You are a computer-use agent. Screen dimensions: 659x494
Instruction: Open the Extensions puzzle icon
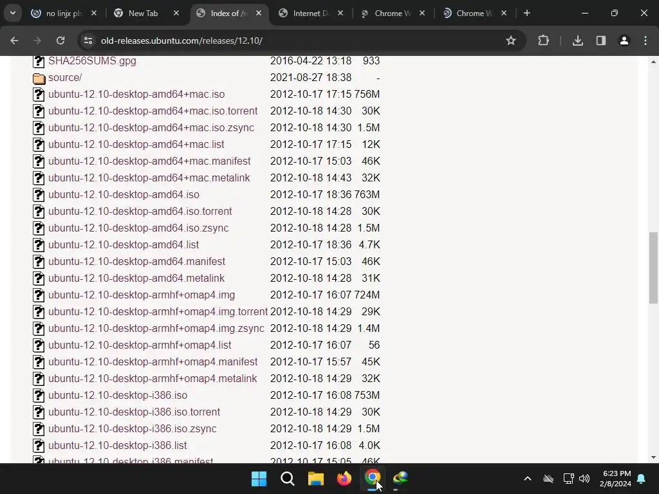(x=543, y=41)
